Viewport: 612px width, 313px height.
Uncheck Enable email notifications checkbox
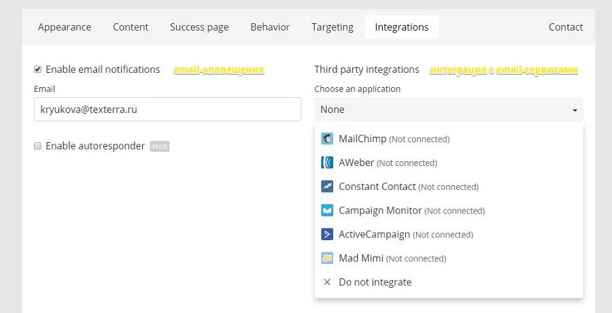(37, 69)
